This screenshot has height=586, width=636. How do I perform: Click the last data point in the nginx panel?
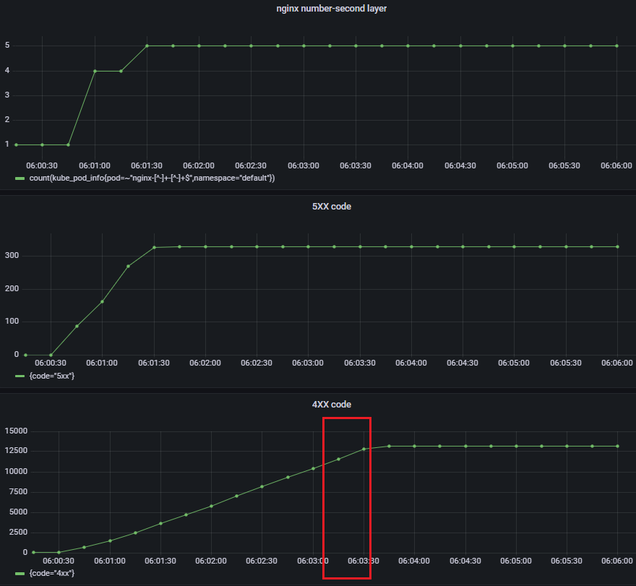pyautogui.click(x=616, y=46)
